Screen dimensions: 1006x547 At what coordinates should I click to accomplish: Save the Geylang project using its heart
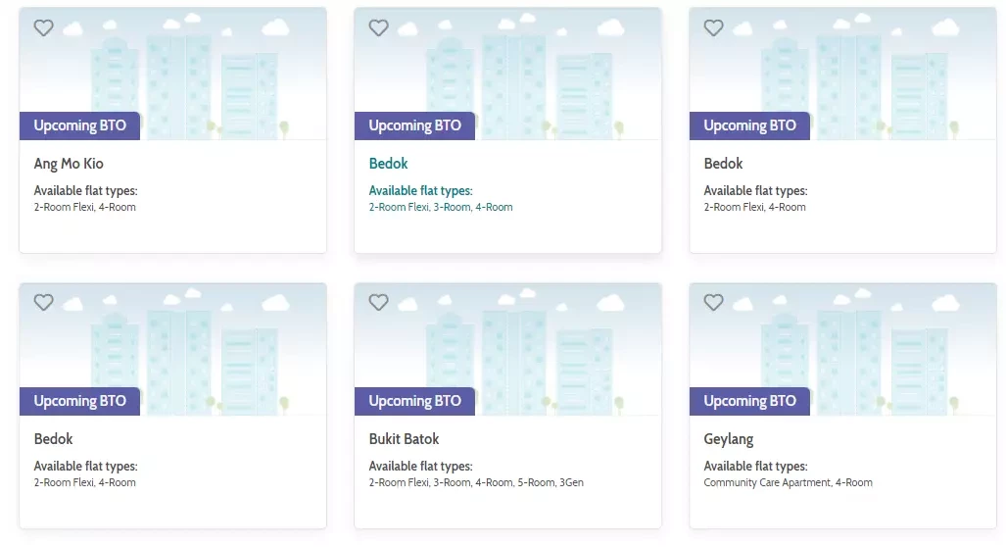coord(713,302)
